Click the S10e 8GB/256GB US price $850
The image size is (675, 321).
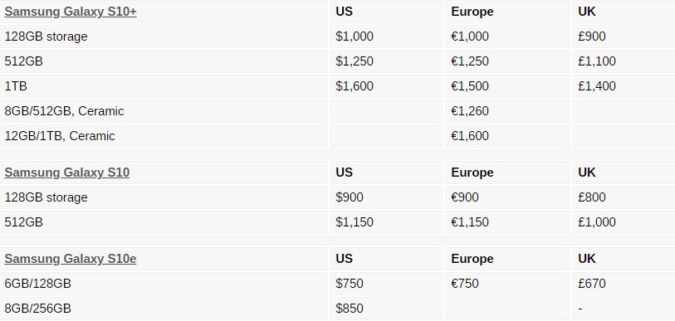349,308
